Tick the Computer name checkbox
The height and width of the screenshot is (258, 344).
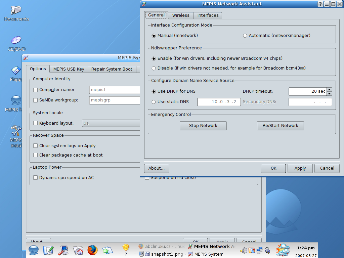35,90
